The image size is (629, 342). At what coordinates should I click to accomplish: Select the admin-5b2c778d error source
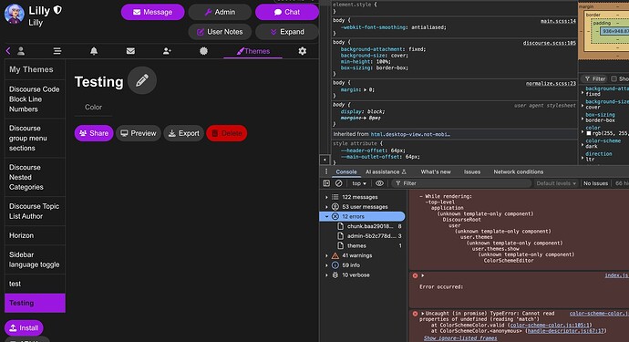tap(369, 236)
